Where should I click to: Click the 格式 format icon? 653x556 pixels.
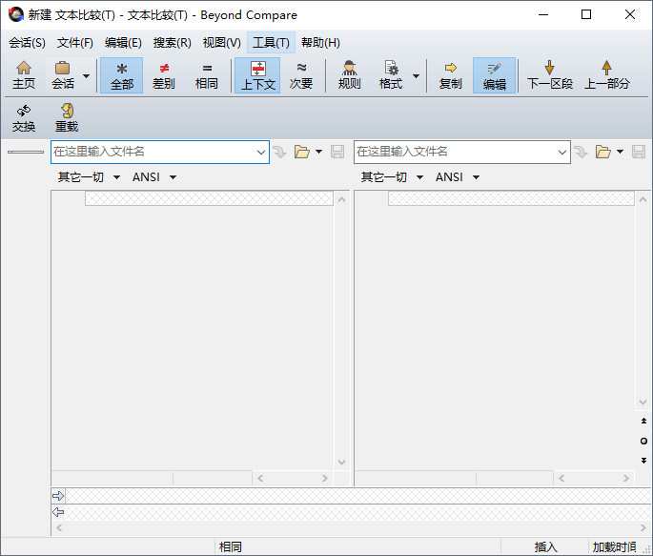[391, 75]
